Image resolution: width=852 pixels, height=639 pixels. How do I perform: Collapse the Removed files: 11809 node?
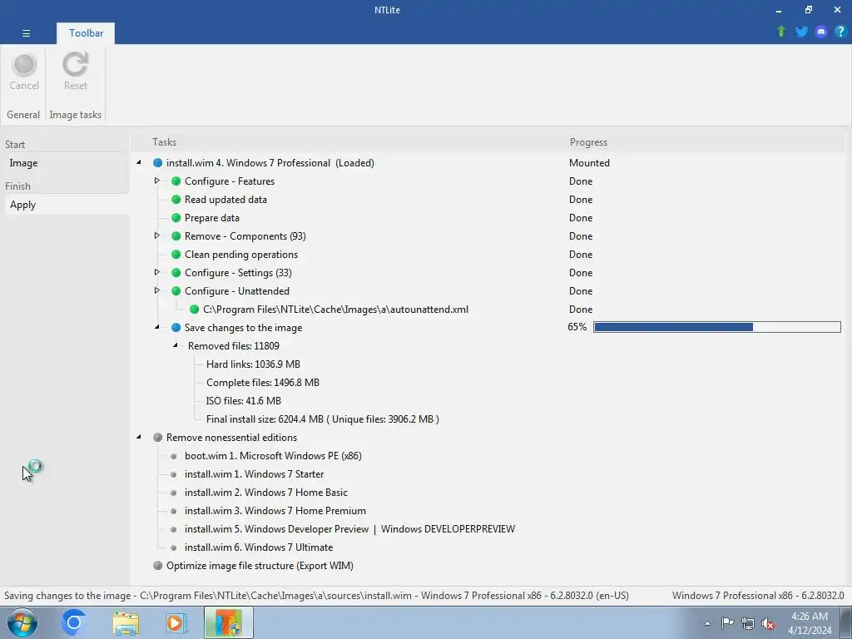click(176, 345)
